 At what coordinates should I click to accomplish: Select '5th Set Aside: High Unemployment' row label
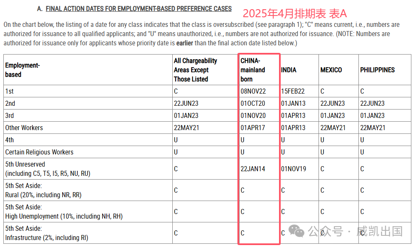click(64, 211)
